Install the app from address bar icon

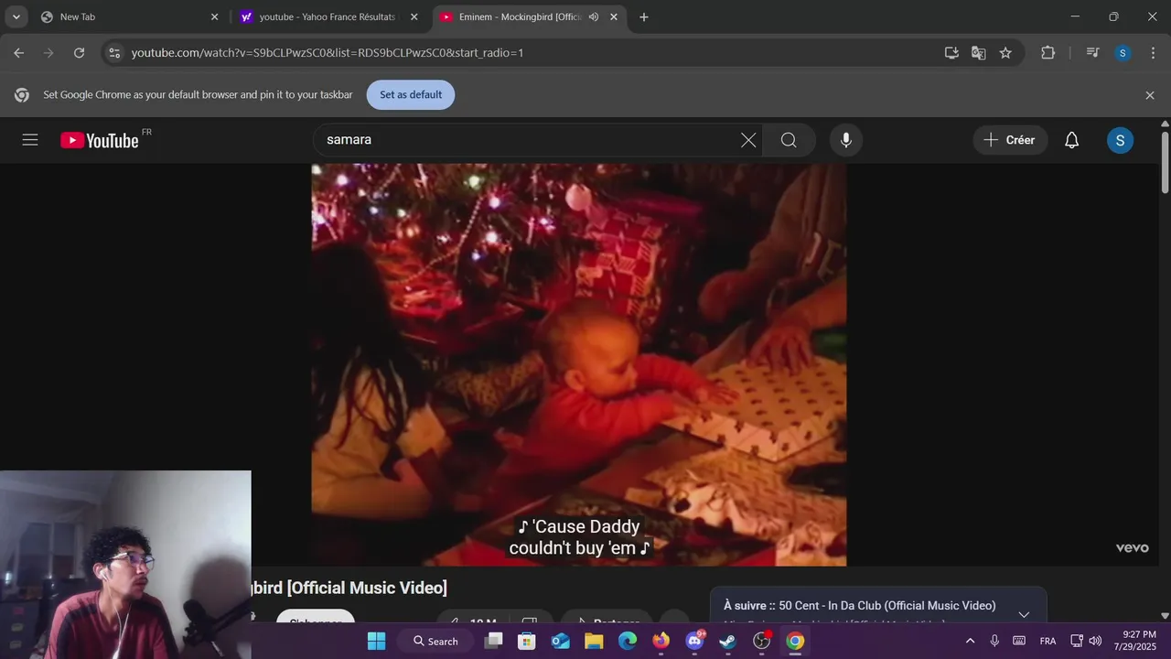click(x=951, y=53)
